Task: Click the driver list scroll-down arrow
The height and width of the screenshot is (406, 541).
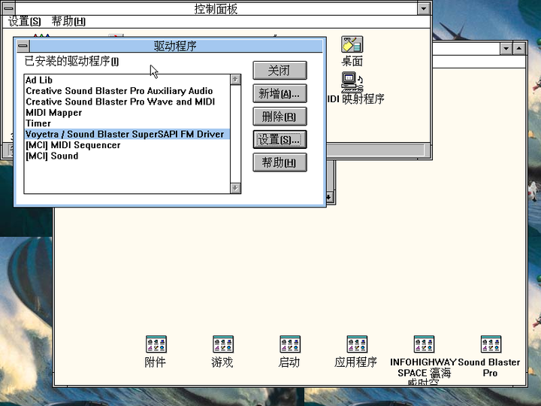Action: pos(235,188)
